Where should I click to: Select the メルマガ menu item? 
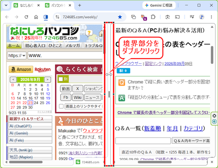pos(72,46)
